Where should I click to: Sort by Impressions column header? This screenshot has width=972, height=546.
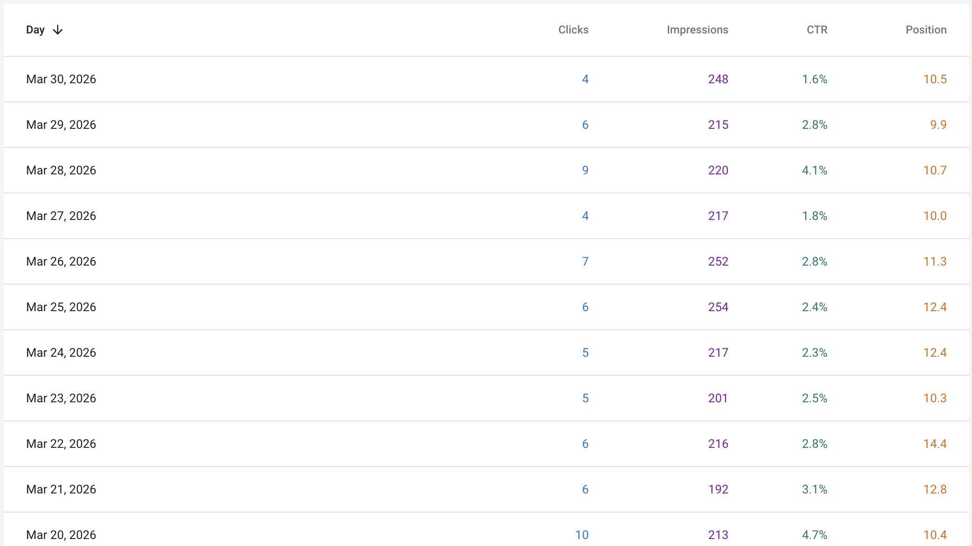click(x=697, y=30)
